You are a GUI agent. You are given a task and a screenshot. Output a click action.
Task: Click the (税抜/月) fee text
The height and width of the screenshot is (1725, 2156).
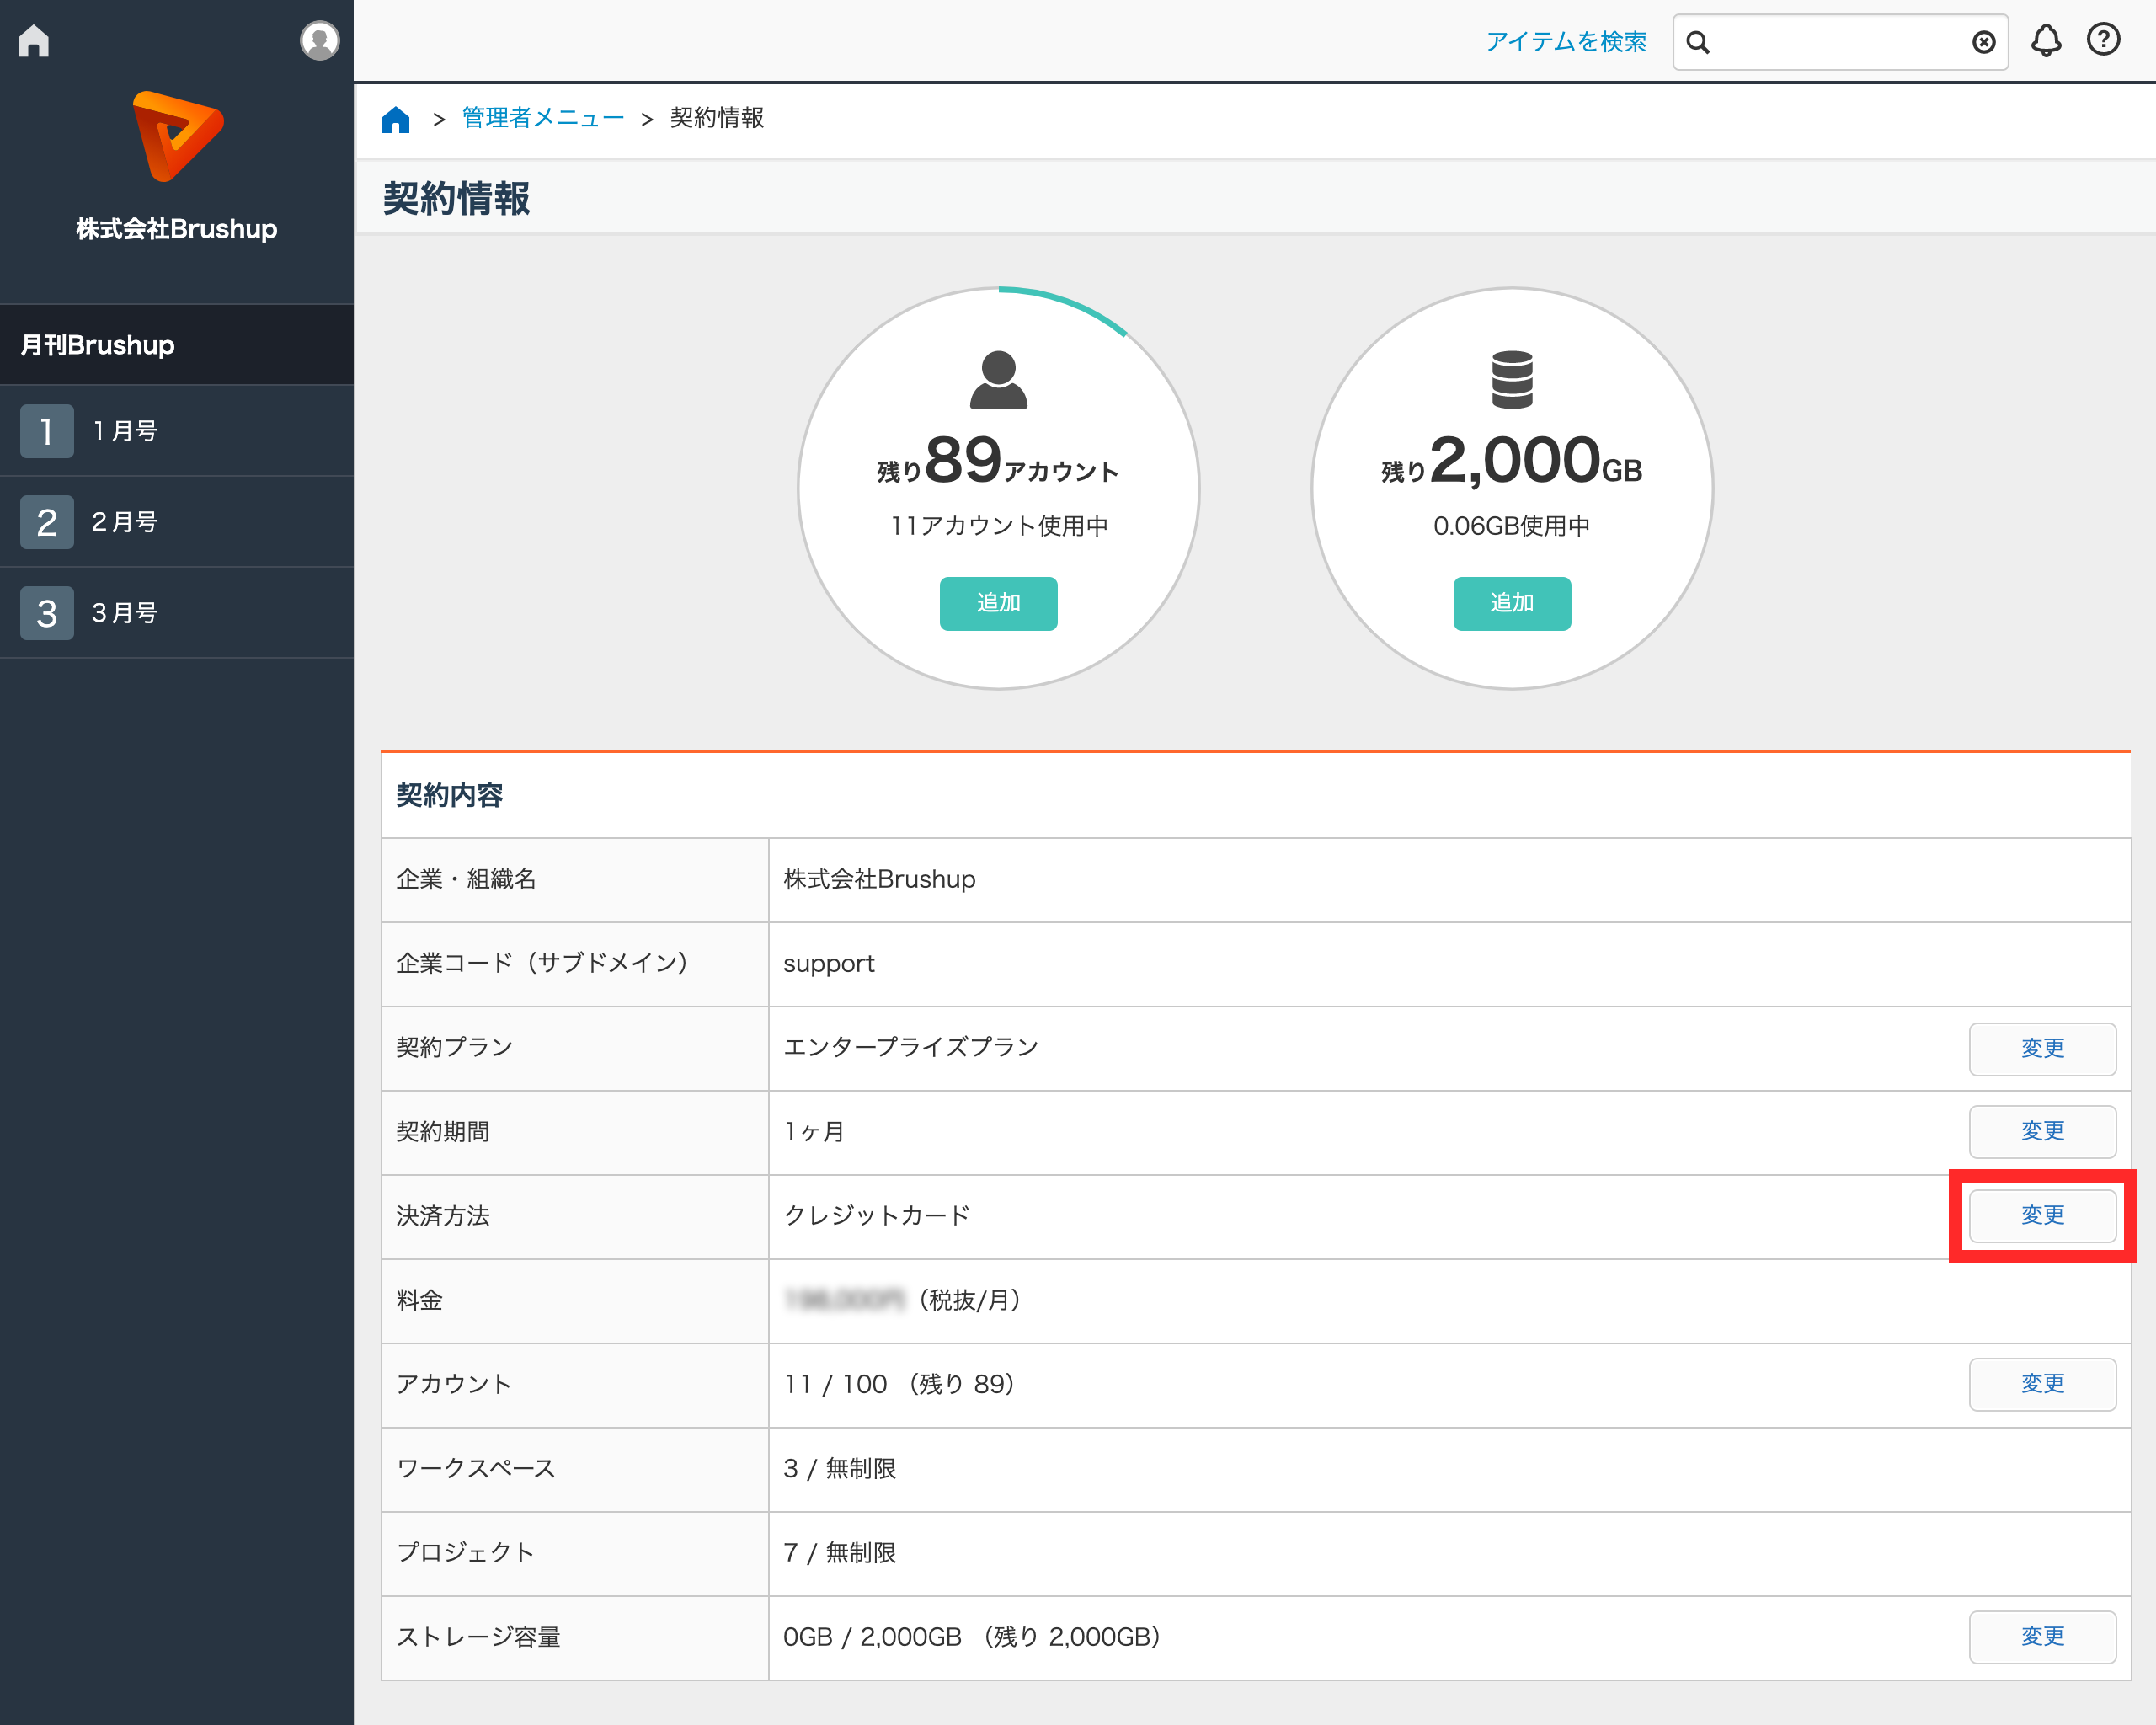(970, 1300)
